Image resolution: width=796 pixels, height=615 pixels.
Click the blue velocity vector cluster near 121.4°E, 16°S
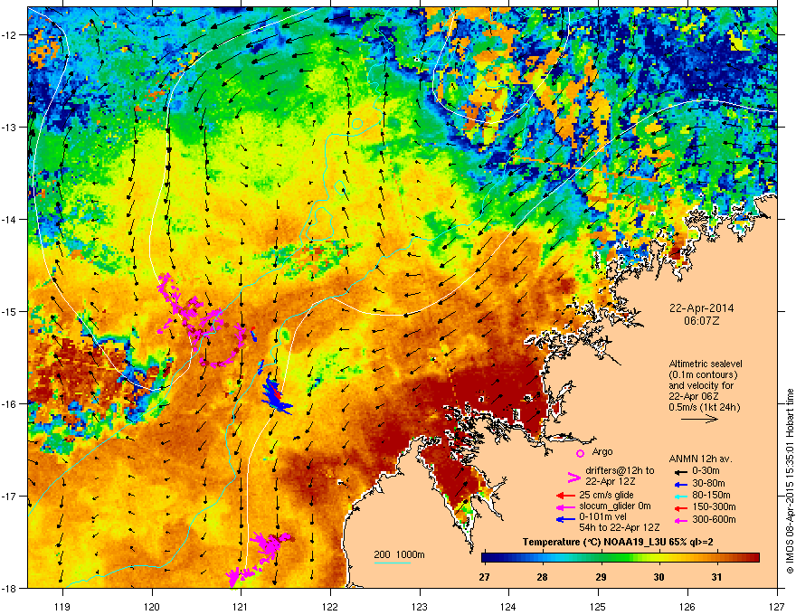coord(275,395)
